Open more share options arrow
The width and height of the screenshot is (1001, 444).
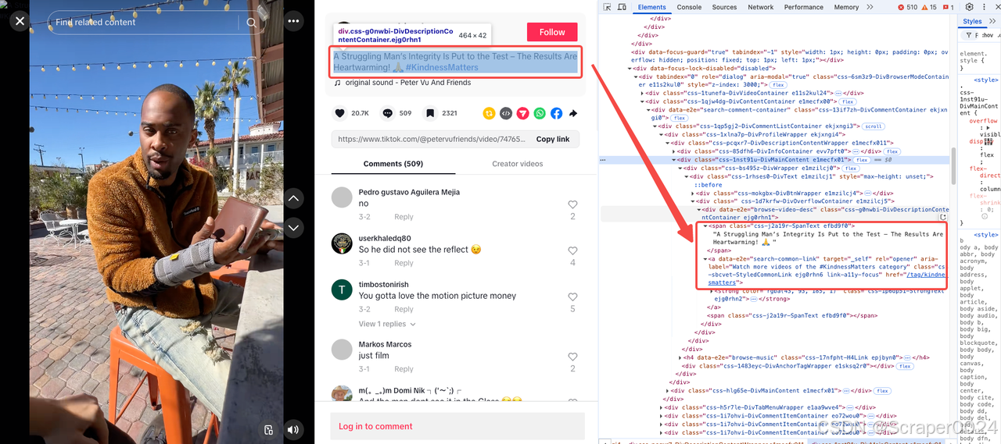point(573,113)
